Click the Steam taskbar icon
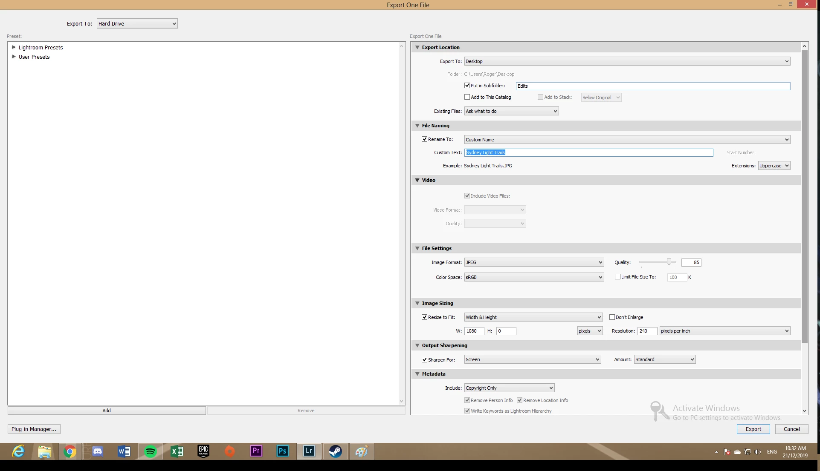820x471 pixels. click(335, 451)
